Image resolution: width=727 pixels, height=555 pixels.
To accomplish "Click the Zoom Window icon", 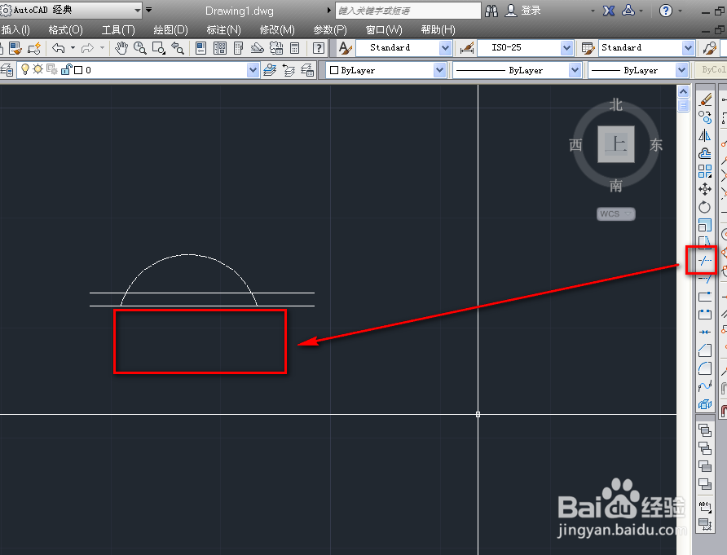I will pos(159,48).
